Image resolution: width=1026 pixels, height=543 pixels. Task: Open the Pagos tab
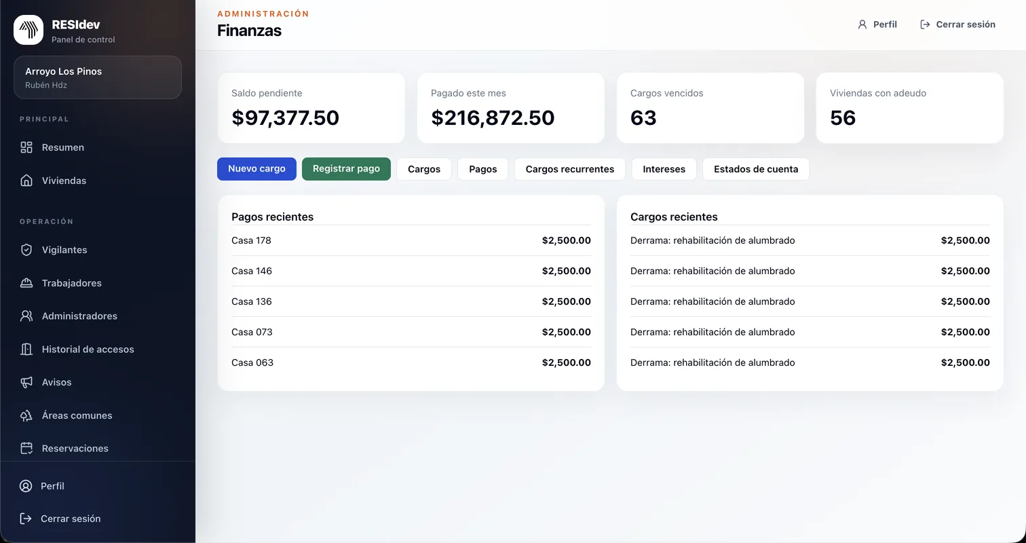[483, 169]
